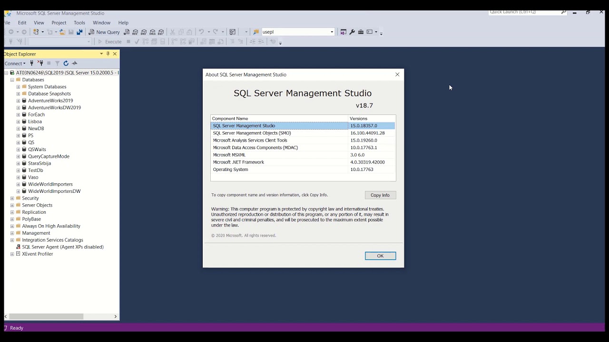
Task: Open the usepl search combo box dropdown
Action: (x=332, y=32)
